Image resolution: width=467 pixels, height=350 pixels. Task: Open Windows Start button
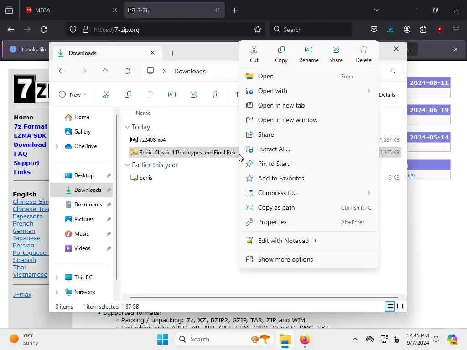pyautogui.click(x=163, y=339)
